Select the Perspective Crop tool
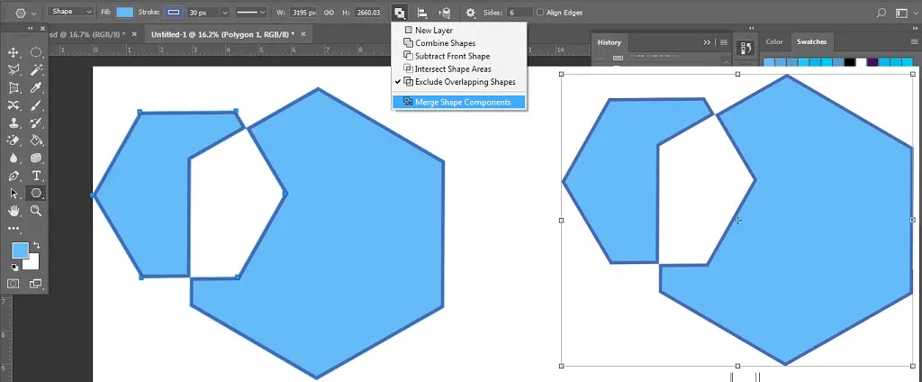The image size is (922, 382). tap(14, 87)
